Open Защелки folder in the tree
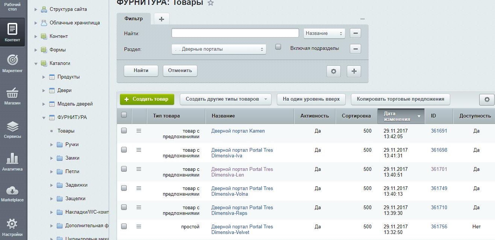 (75, 198)
